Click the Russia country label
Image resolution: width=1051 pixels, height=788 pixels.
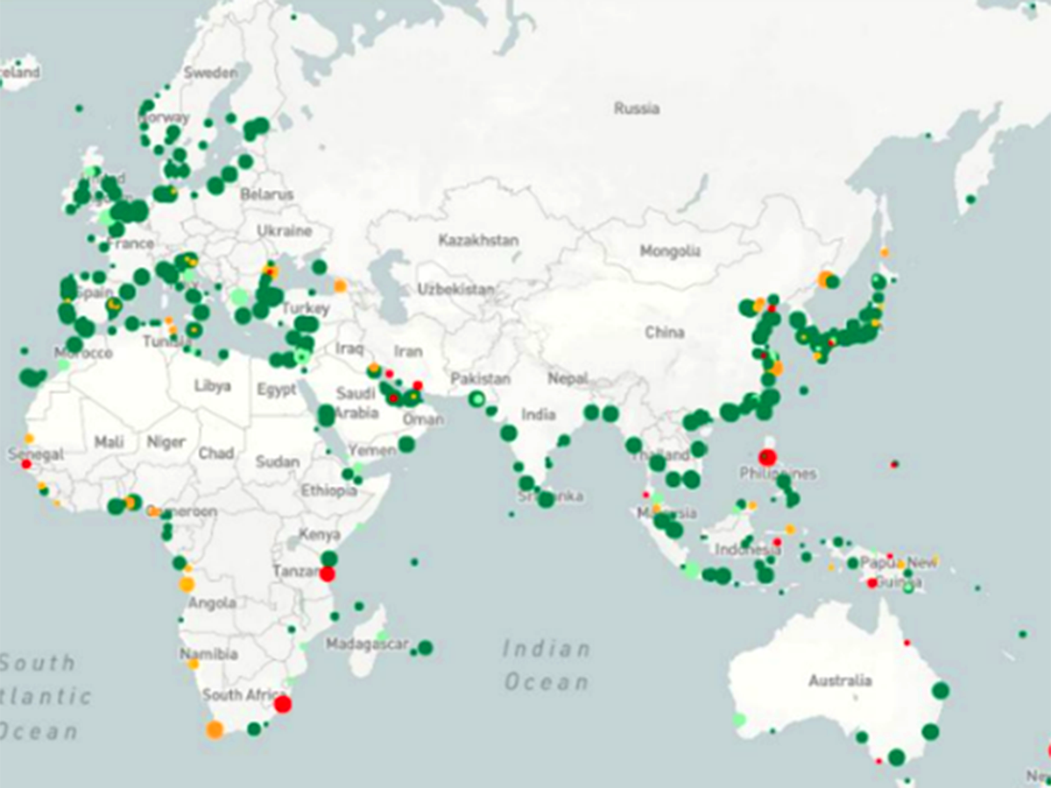637,109
